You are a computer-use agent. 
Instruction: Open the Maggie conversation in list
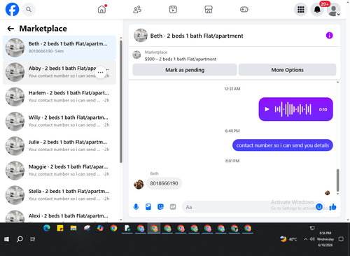click(59, 171)
